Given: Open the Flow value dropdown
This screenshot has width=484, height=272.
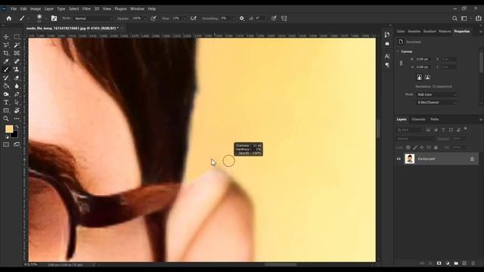Looking at the screenshot, I should [x=185, y=18].
